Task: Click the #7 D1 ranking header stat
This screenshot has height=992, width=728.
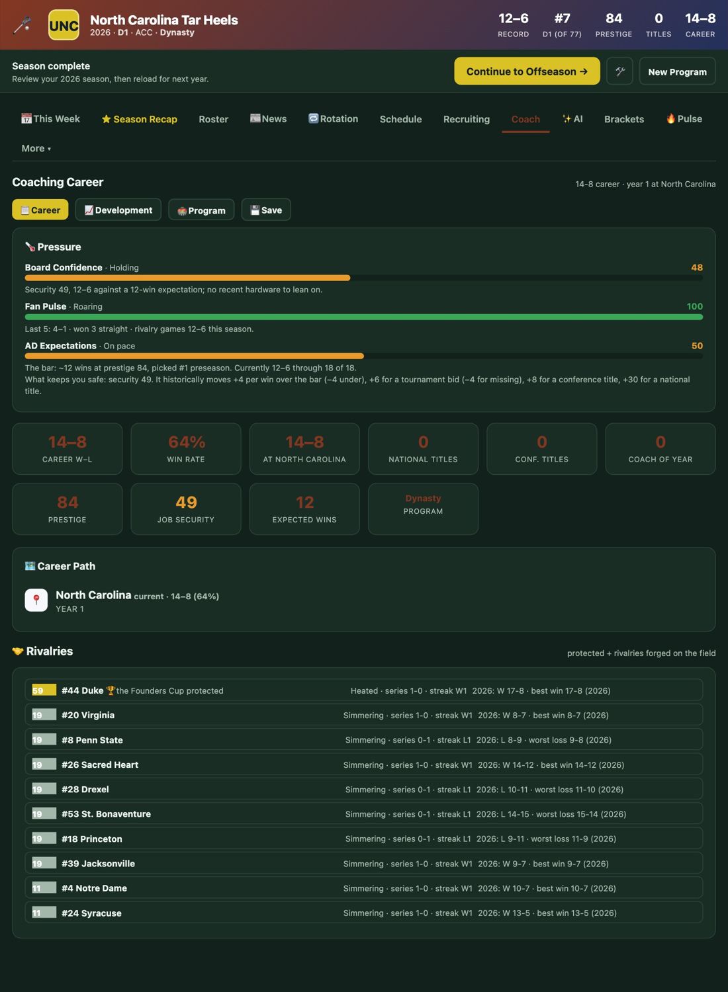Action: tap(562, 25)
